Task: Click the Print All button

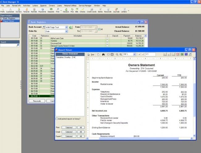Action: pyautogui.click(x=81, y=128)
